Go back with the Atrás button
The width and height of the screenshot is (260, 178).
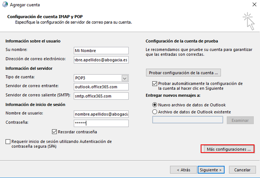click(183, 170)
